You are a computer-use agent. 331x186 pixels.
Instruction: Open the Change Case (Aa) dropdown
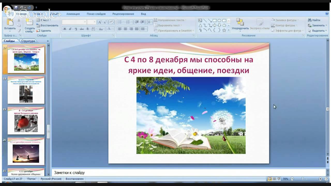(x=101, y=29)
